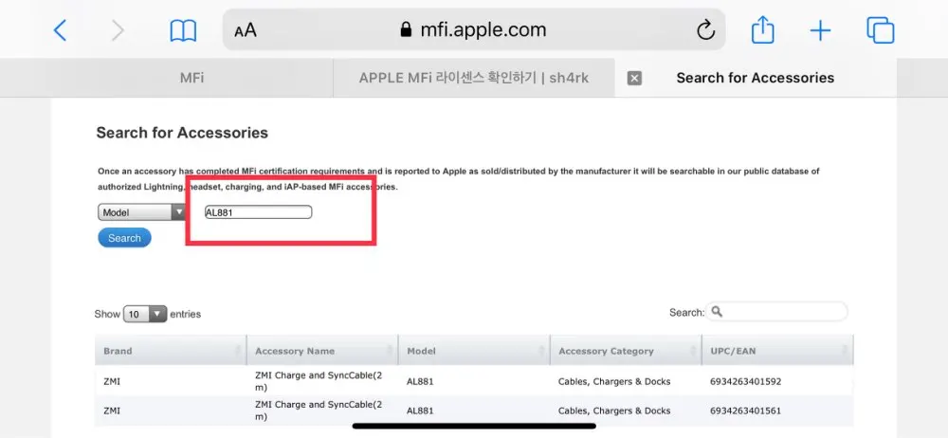The width and height of the screenshot is (948, 438).
Task: Reload the page with refresh icon
Action: (705, 29)
